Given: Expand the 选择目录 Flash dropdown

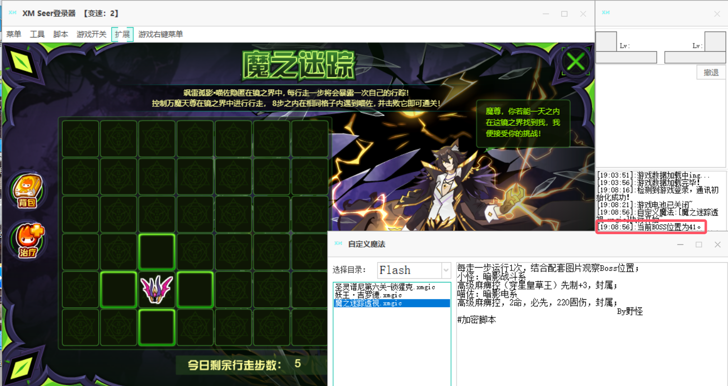Looking at the screenshot, I should [x=446, y=270].
